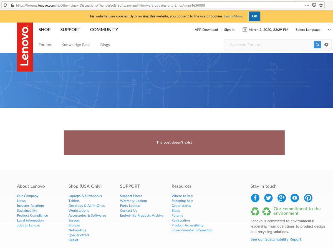Open Parts Lookup link
The image size is (333, 248).
tap(130, 206)
